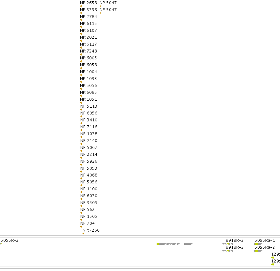Select the gene model glyph under 8918R-3
The image size is (280, 271).
pos(228,251)
